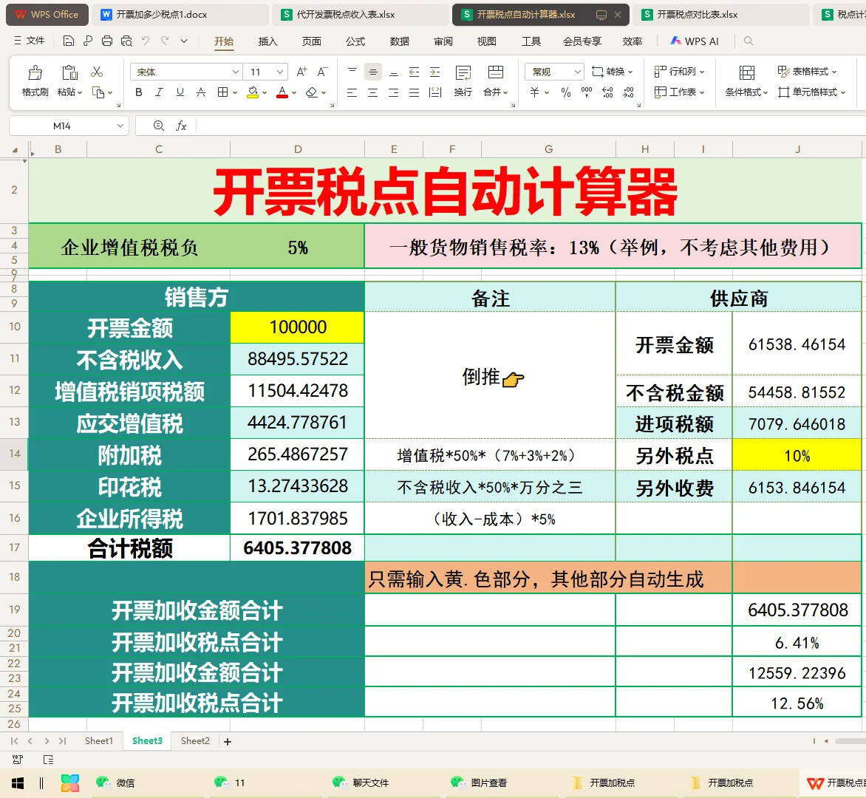Add a new sheet with plus button
Viewport: 866px width, 798px height.
(228, 741)
